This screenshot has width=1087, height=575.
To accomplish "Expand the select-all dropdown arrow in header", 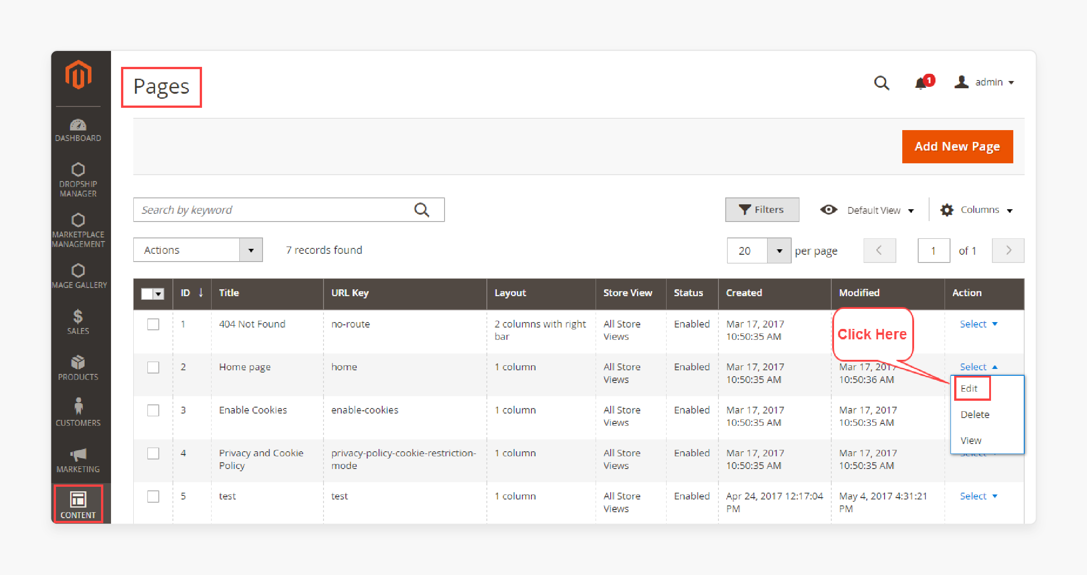I will pos(158,294).
